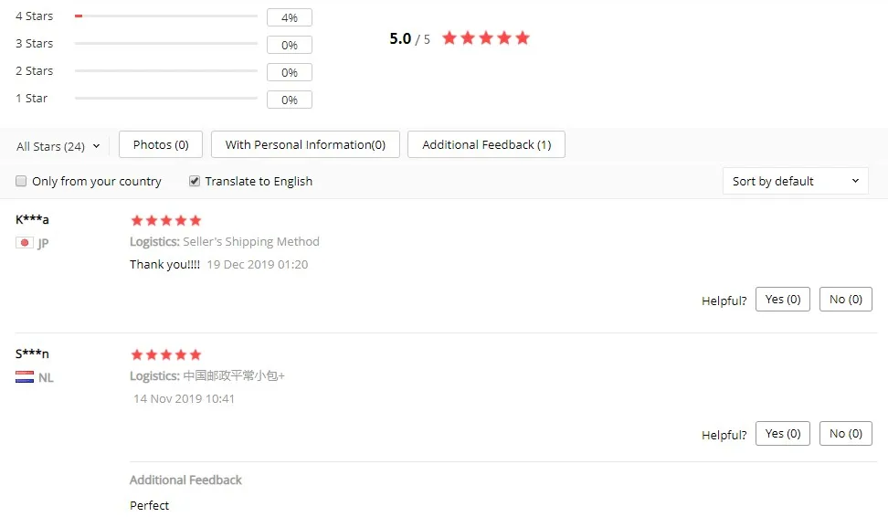This screenshot has height=517, width=888.
Task: Open the All Stars (24) filter dropdown
Action: coord(58,146)
